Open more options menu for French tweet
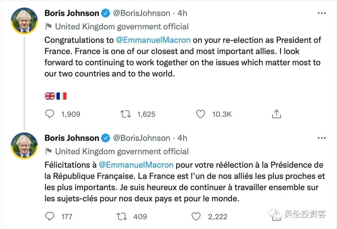This screenshot has height=229, width=337. [321, 138]
